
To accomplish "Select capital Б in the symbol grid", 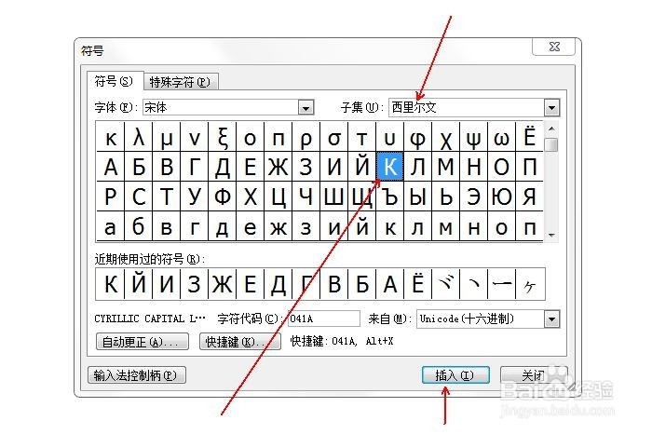I will [x=139, y=167].
